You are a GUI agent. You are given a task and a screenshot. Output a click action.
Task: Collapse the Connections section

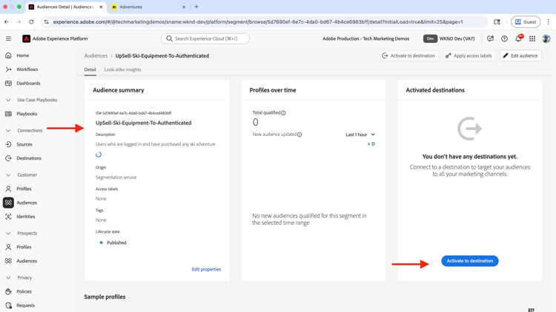(8, 131)
